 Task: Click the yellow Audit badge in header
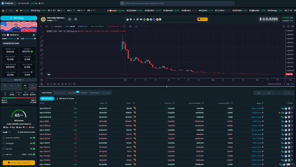pyautogui.click(x=202, y=19)
